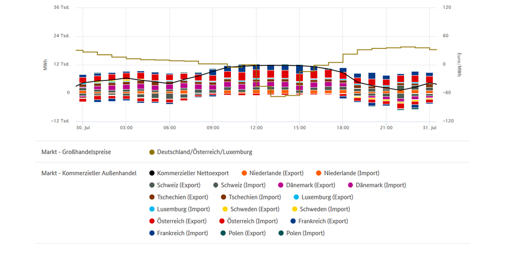Viewport: 505px width, 272px height.
Task: Click the Polen (Export) legend label
Action: (247, 233)
